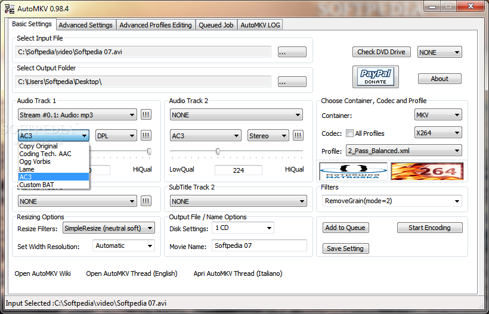Go to the Queued Job tab
The image size is (489, 314).
pyautogui.click(x=216, y=25)
